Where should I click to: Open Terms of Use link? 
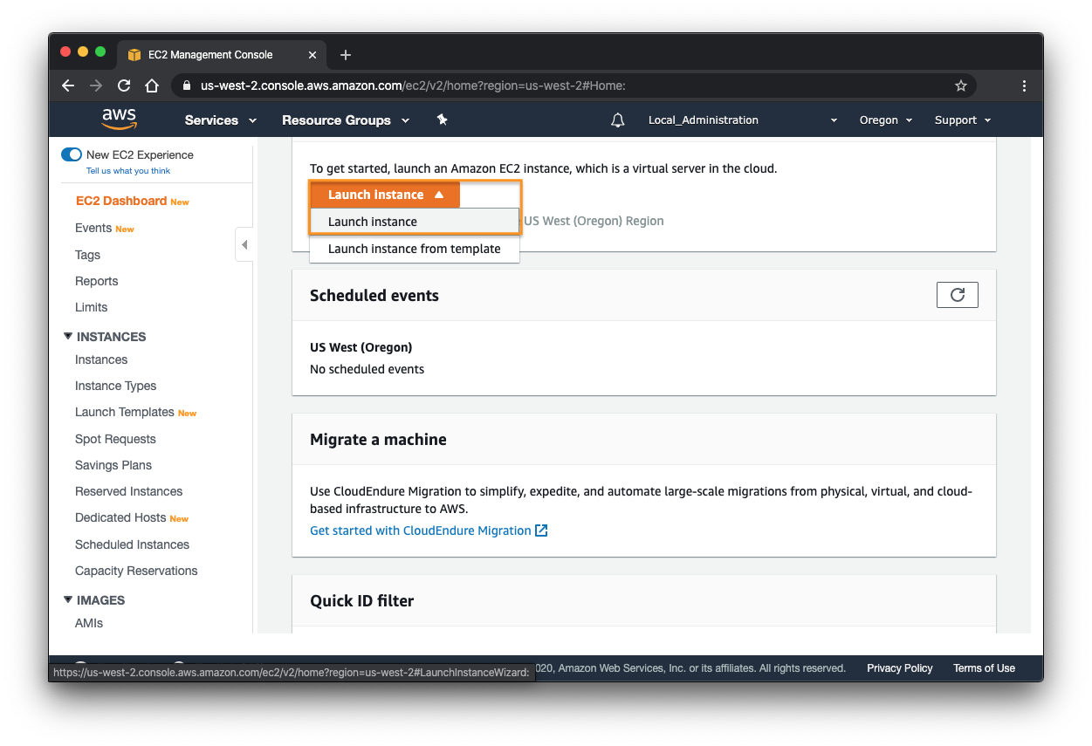pos(984,668)
